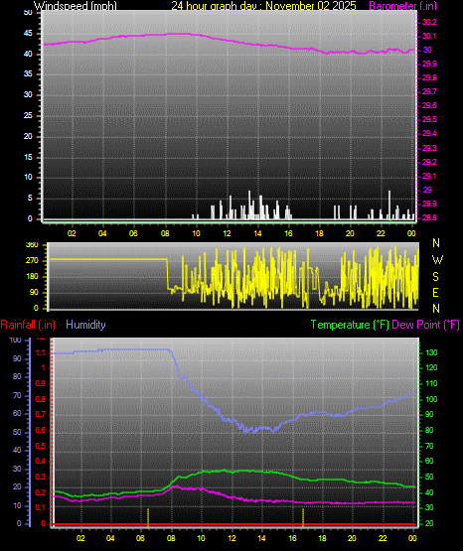Click the 28.8 barometer scale value
Viewport: 463px width, 551px height.
point(429,217)
